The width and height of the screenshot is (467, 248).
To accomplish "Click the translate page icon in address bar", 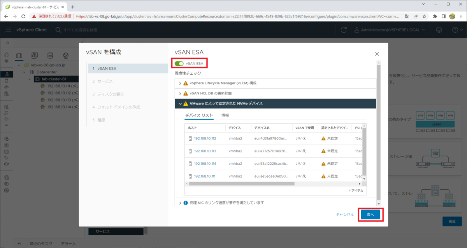I will 407,16.
